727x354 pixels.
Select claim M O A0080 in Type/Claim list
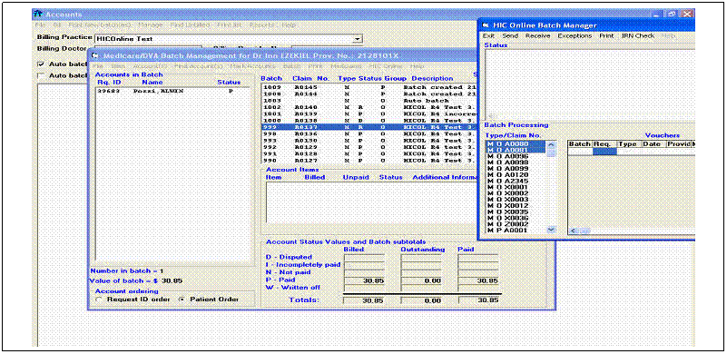(516, 144)
